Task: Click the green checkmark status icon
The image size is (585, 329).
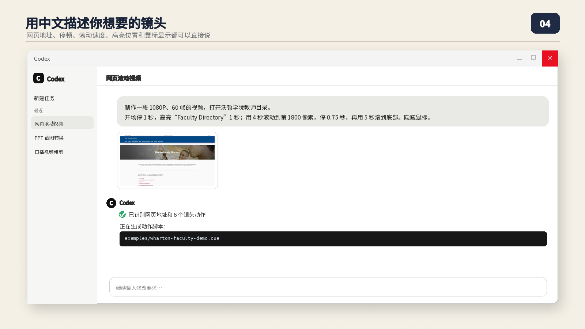Action: [x=122, y=215]
